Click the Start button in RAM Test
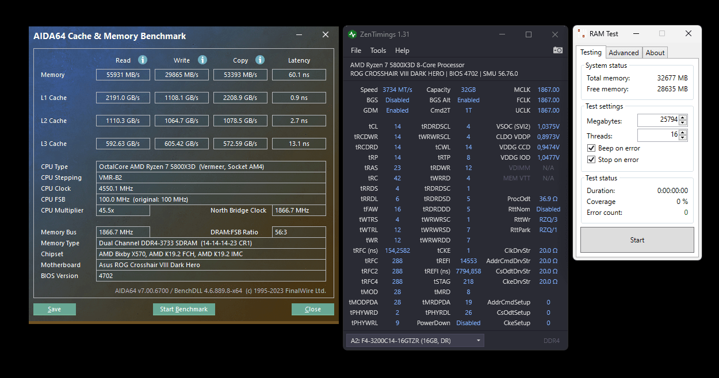 (x=637, y=240)
